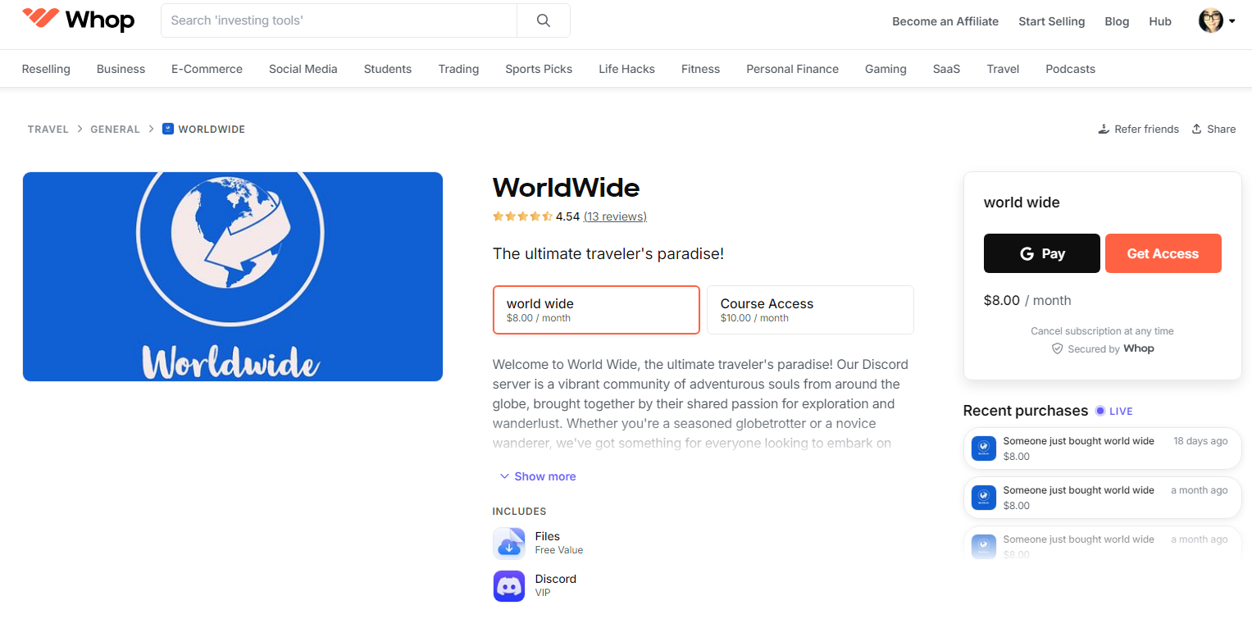The image size is (1252, 628).
Task: Focus the search 'investing tools' field
Action: 339,20
